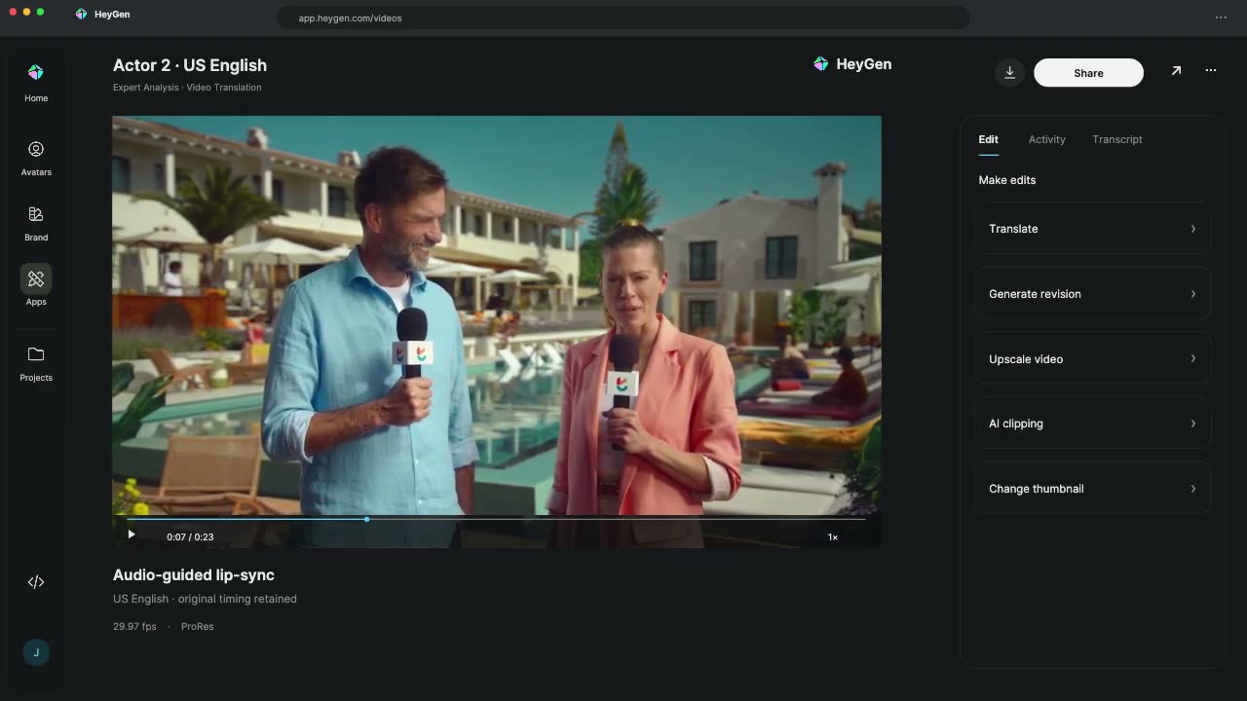Image resolution: width=1247 pixels, height=701 pixels.
Task: Click the Expert Analysis breadcrumb link
Action: (x=146, y=88)
